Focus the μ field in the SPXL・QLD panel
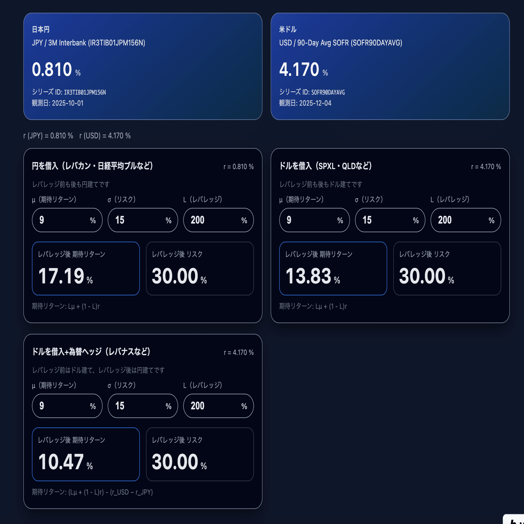Viewport: 524px width, 524px height. [x=314, y=220]
